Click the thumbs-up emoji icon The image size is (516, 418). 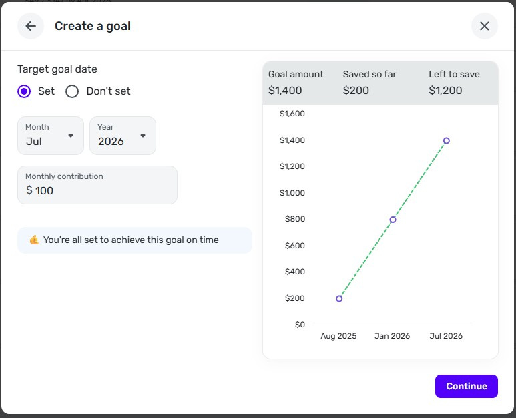(34, 240)
